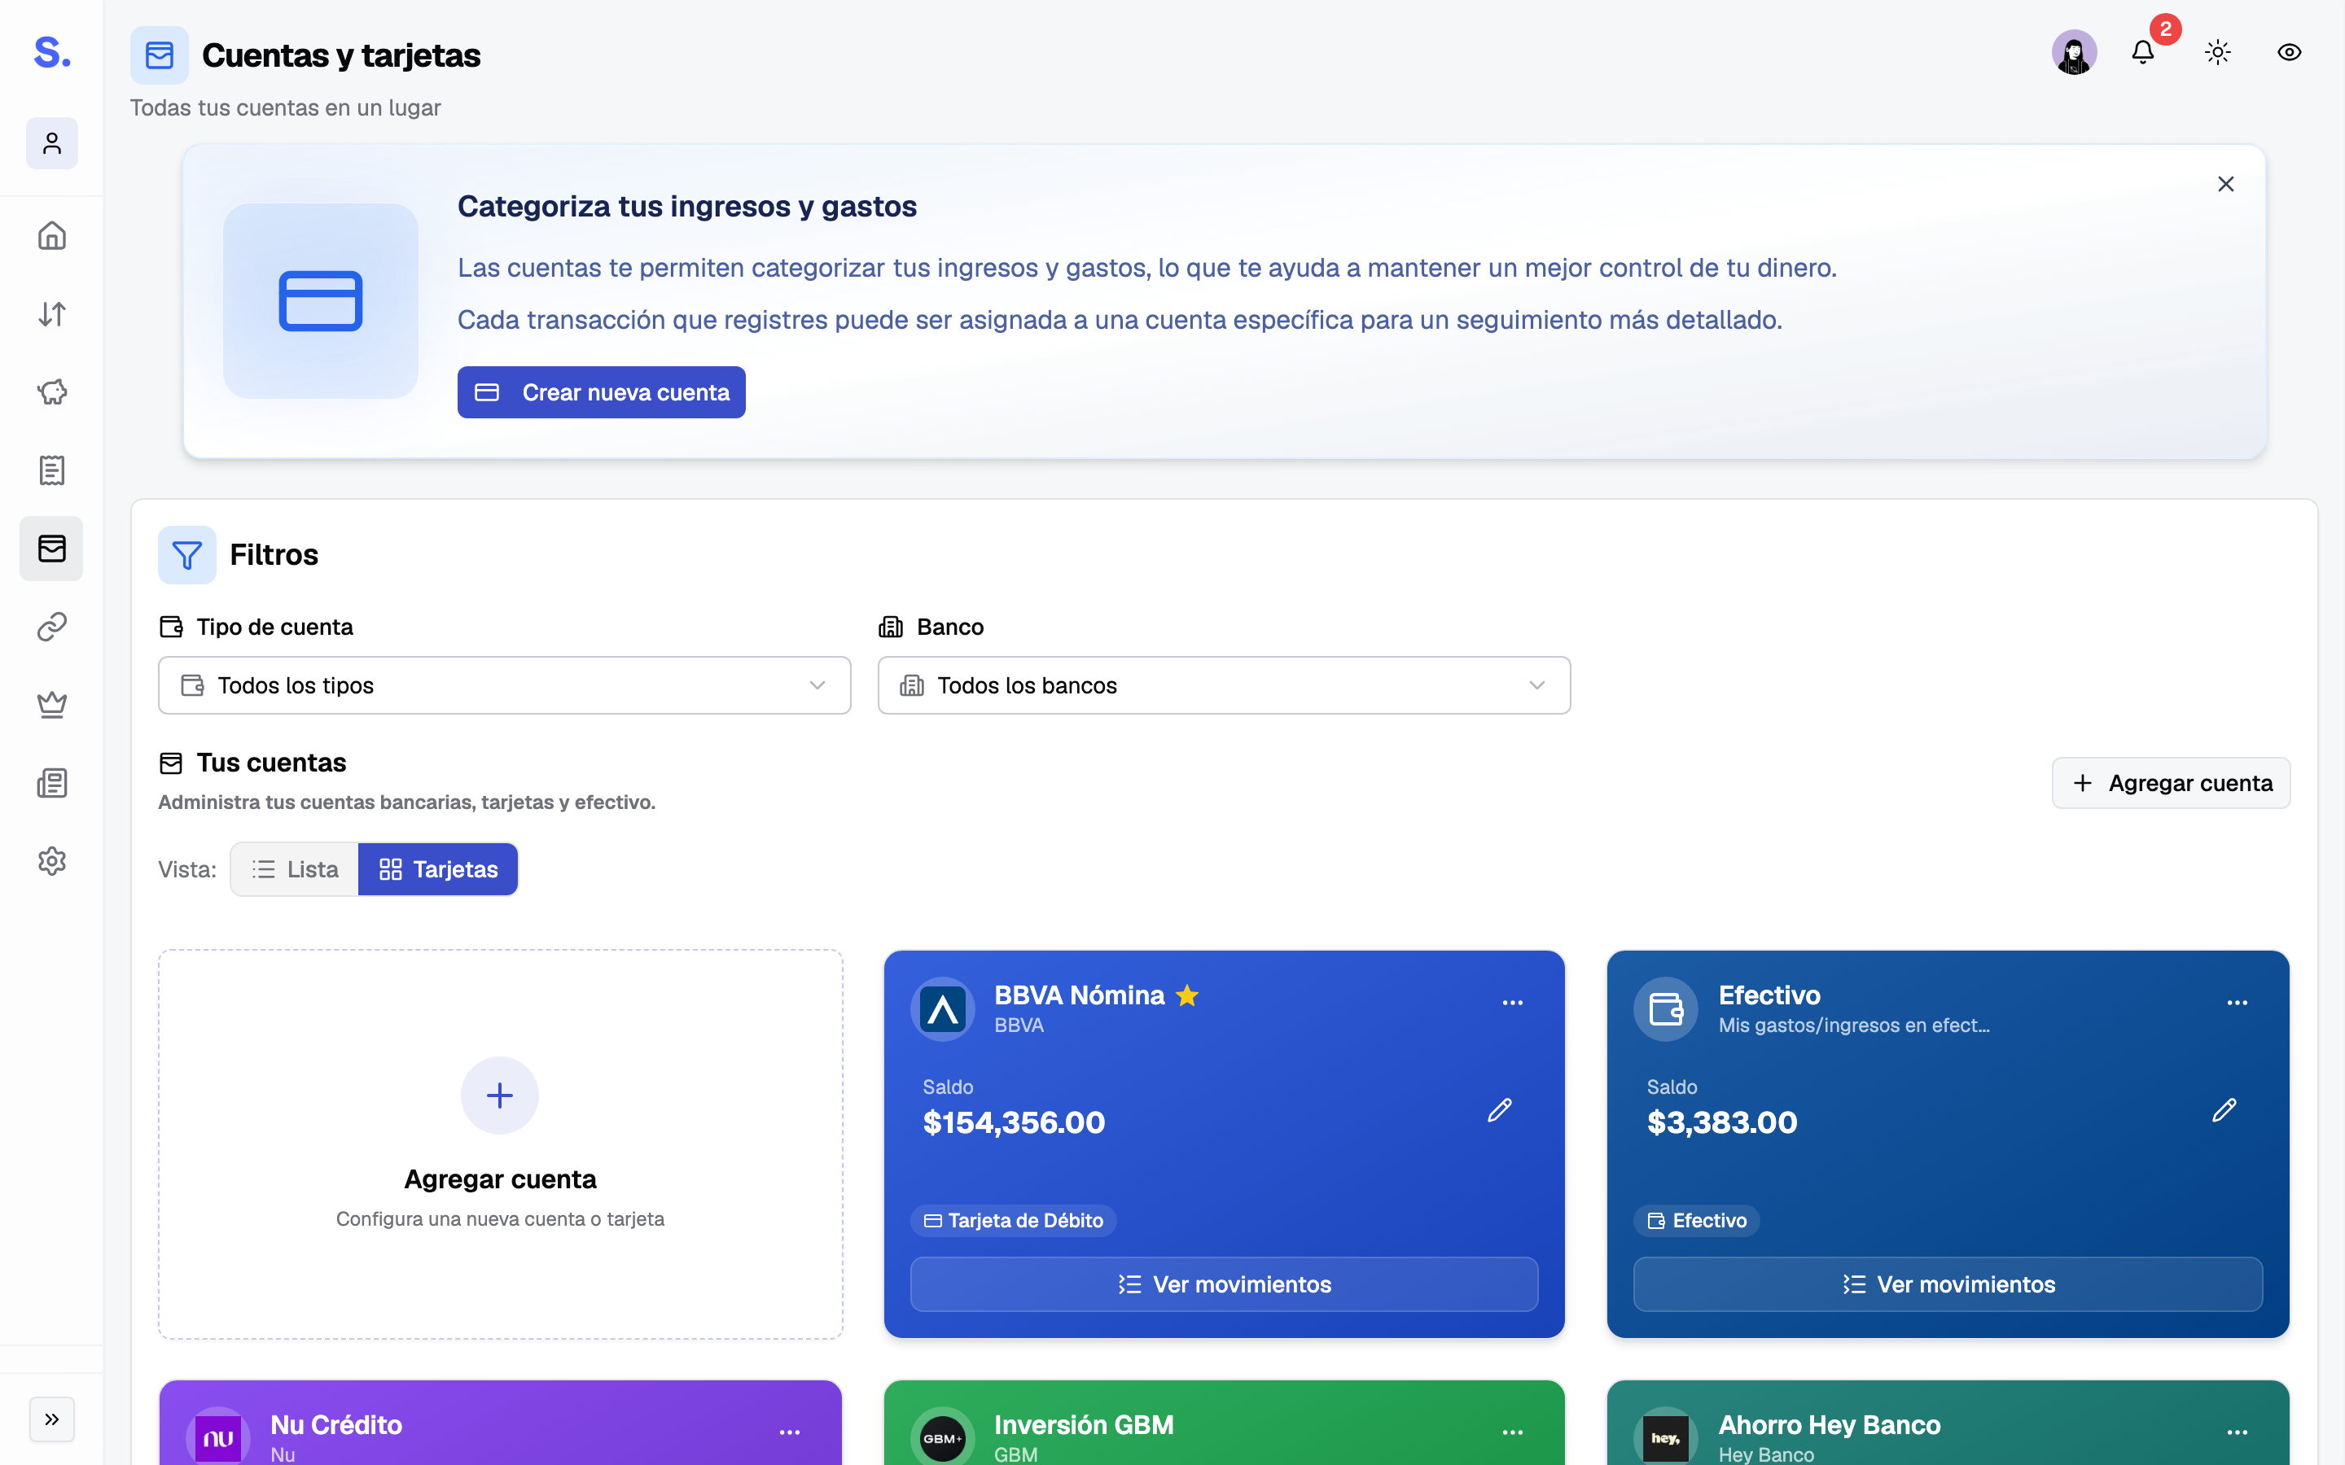Close the Categoriza tus ingresos banner
This screenshot has height=1465, width=2345.
[x=2226, y=184]
